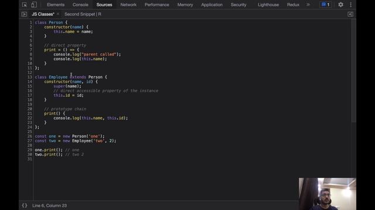Click the '// direct property' comment
The image size is (375, 210).
click(x=65, y=45)
